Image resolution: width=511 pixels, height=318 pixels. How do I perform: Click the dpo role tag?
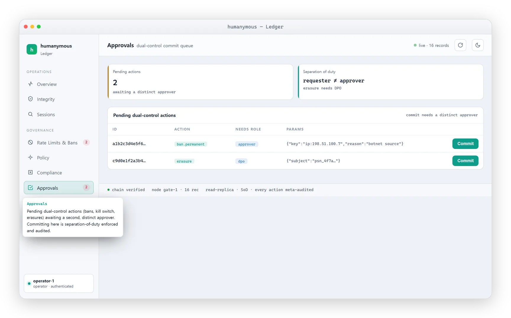[x=241, y=161]
